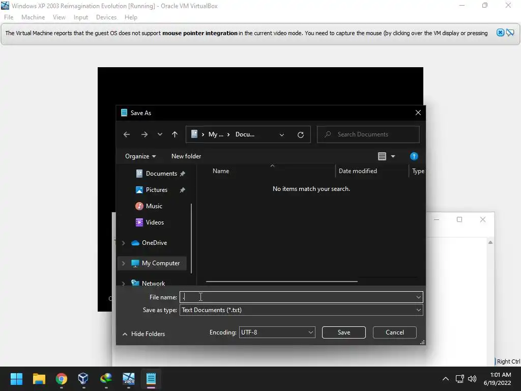This screenshot has height=391, width=521.
Task: Open the network tray icon
Action: 460,379
